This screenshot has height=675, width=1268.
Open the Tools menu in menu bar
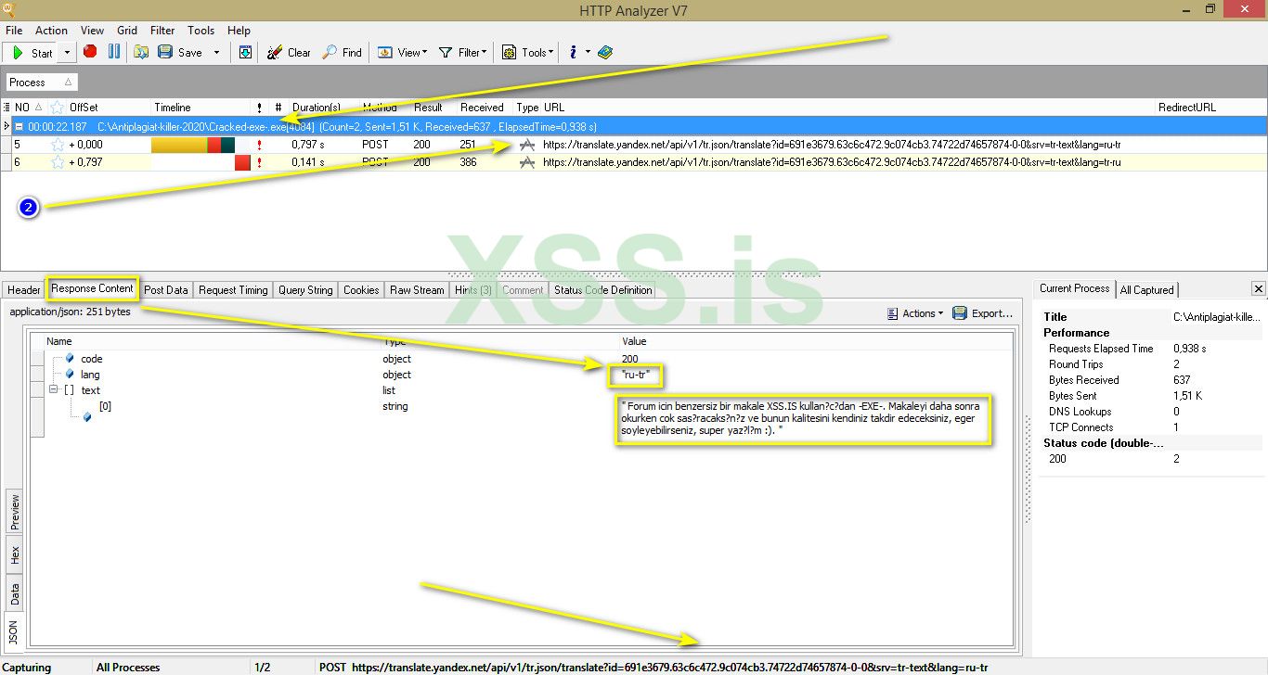click(x=201, y=31)
